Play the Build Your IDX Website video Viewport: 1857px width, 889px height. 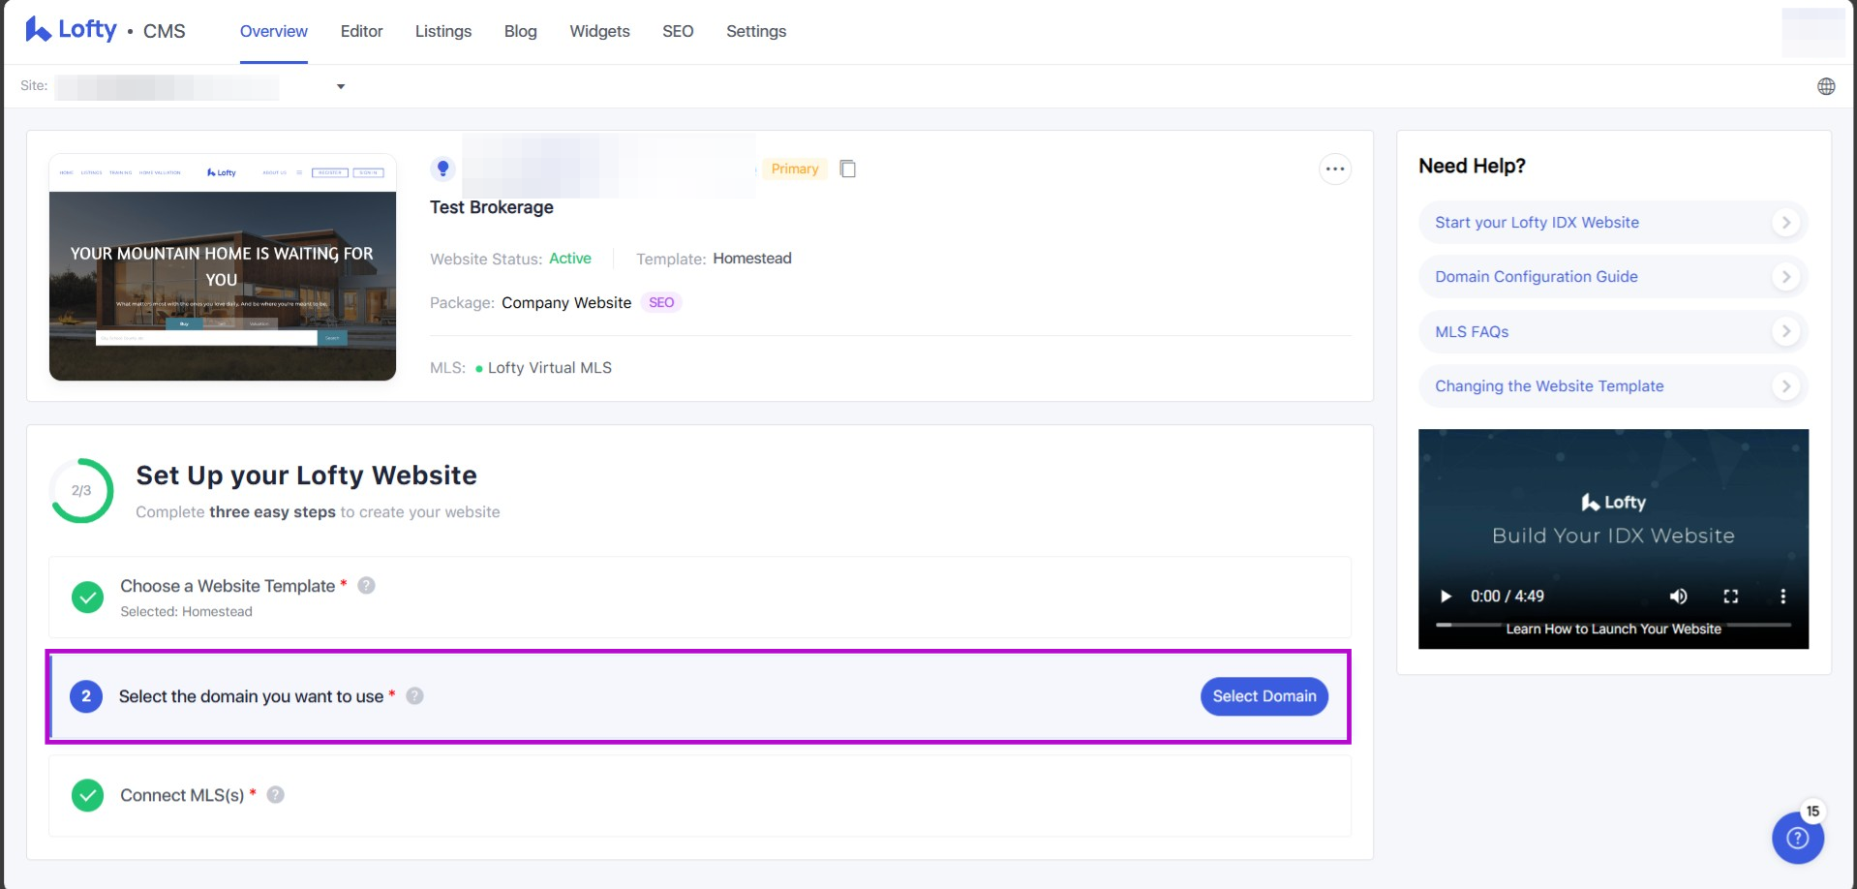click(x=1446, y=597)
